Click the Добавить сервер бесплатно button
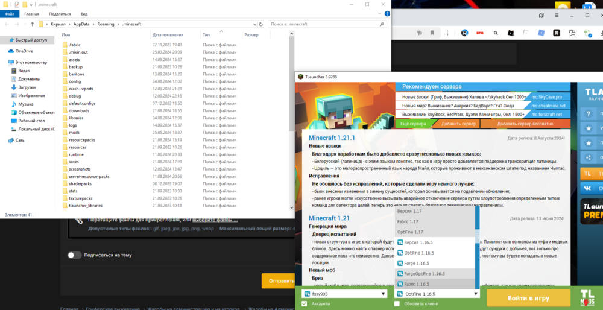Screen dimensions: 603x310 (x=525, y=124)
